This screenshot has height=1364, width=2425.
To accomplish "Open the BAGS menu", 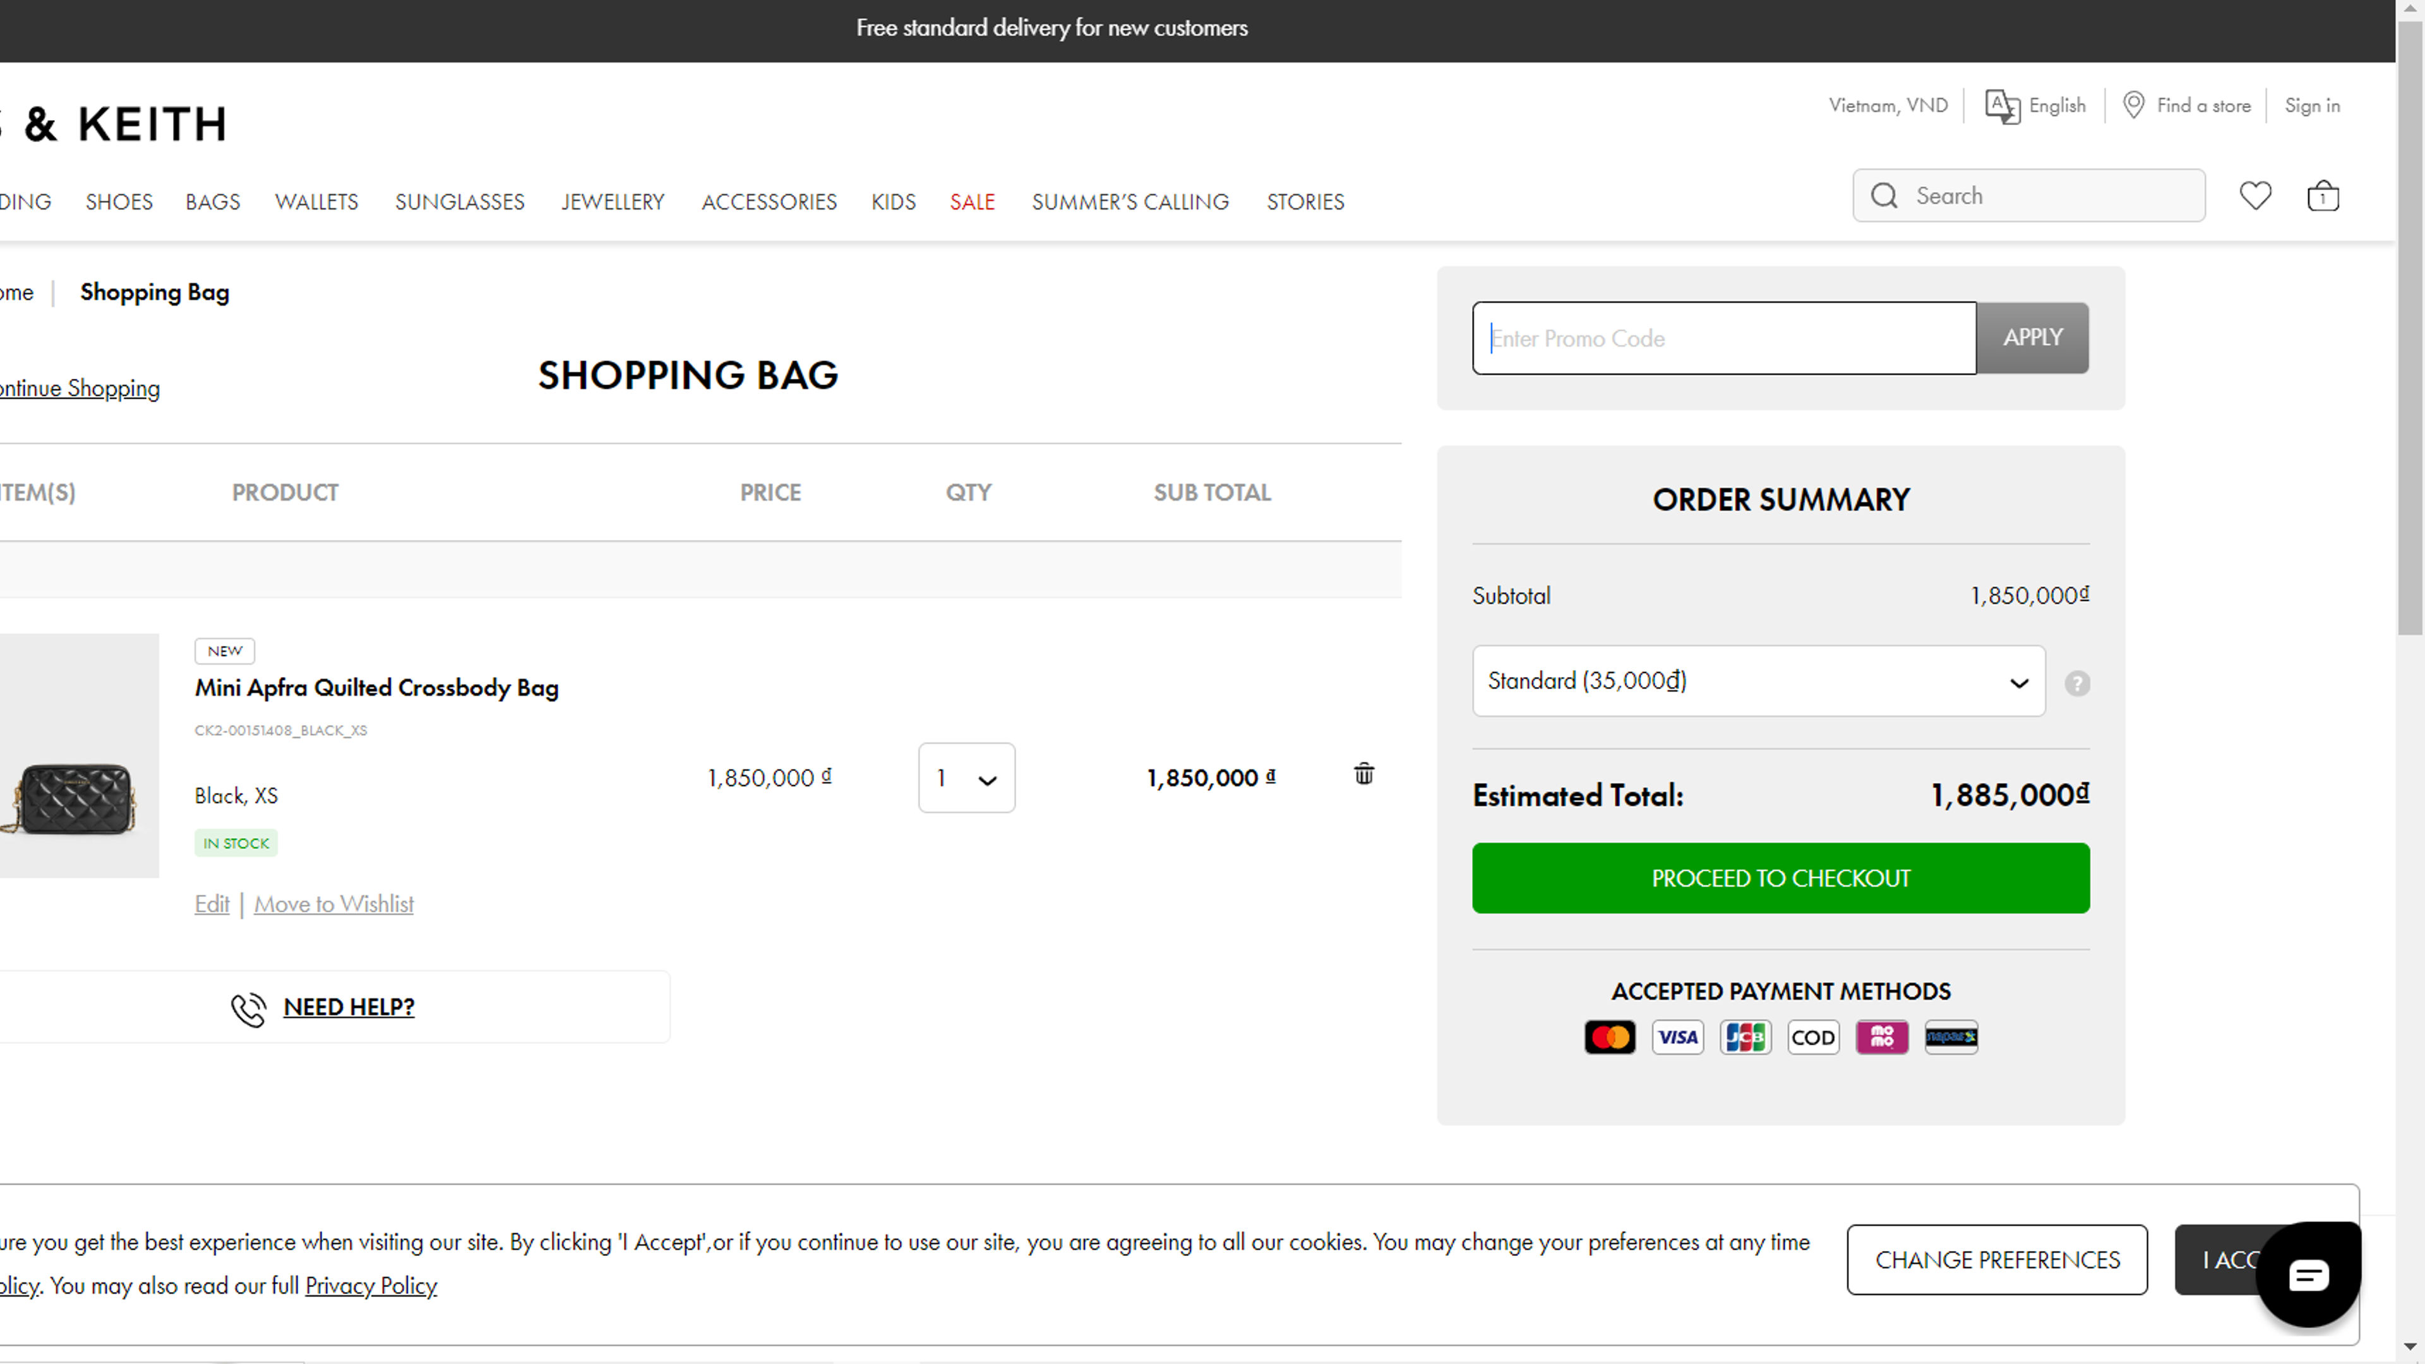I will (x=213, y=201).
